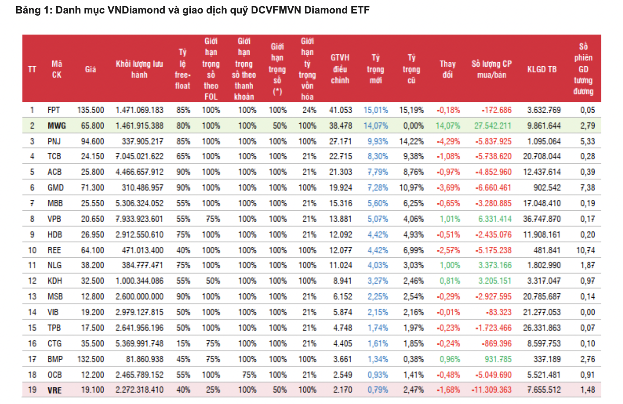Select FPT's new weight 15,01%
623x404 pixels.
click(376, 110)
